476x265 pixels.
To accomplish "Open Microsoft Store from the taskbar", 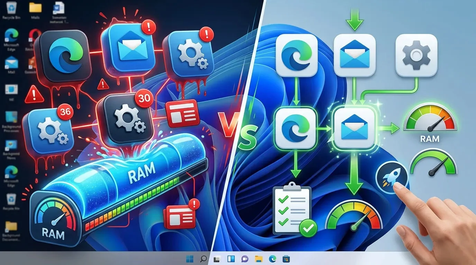I will click(x=286, y=259).
